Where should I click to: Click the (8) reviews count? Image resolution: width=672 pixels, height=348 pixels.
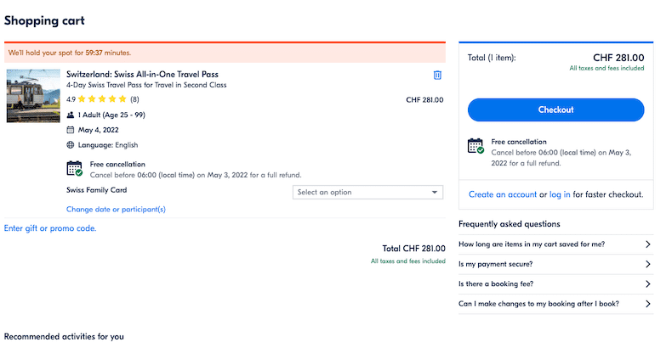tap(134, 99)
